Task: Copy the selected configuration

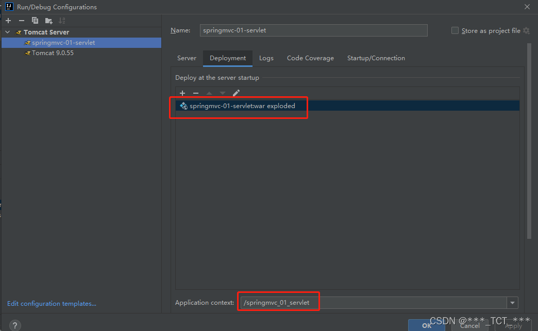Action: [x=35, y=21]
